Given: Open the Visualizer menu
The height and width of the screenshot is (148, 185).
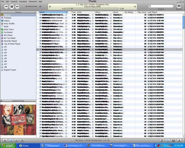Looking at the screenshot, I should (23, 1).
